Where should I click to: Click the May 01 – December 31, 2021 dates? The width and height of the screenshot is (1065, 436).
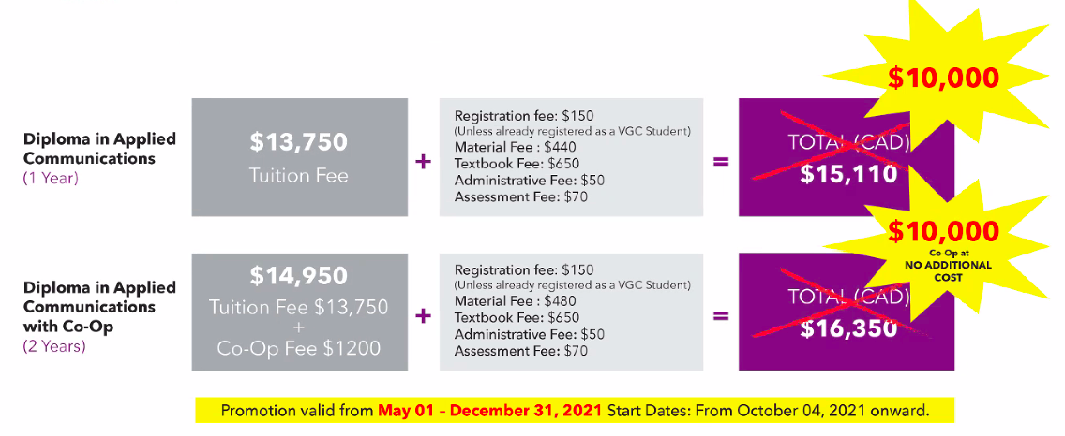click(489, 410)
